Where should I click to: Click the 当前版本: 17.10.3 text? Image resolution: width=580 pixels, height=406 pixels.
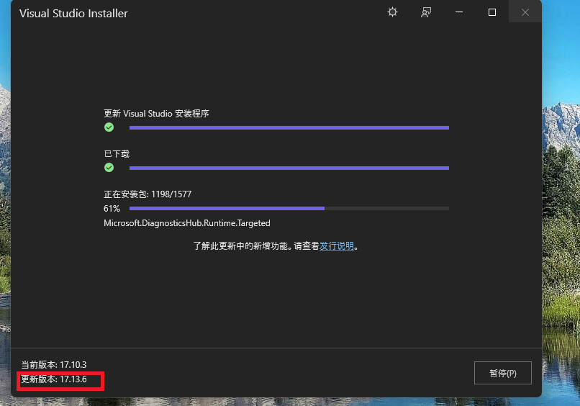tap(54, 364)
